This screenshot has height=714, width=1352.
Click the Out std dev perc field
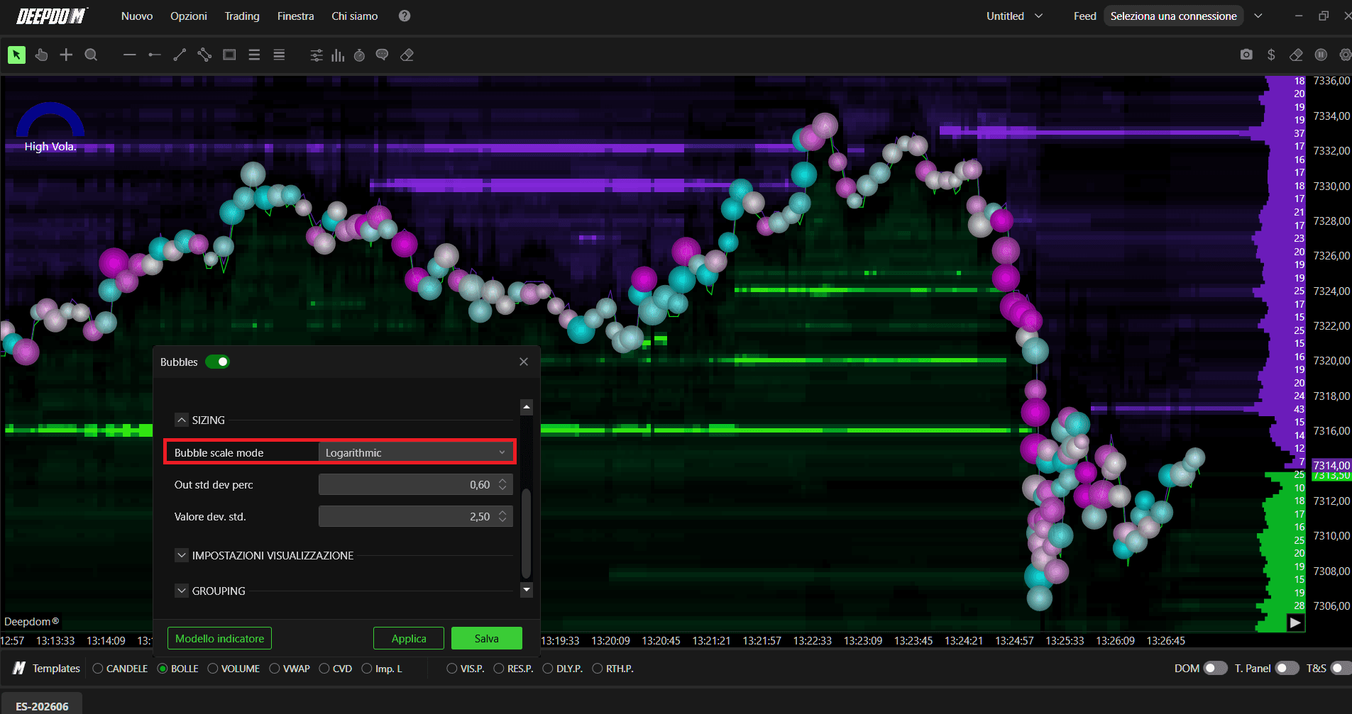coord(416,484)
